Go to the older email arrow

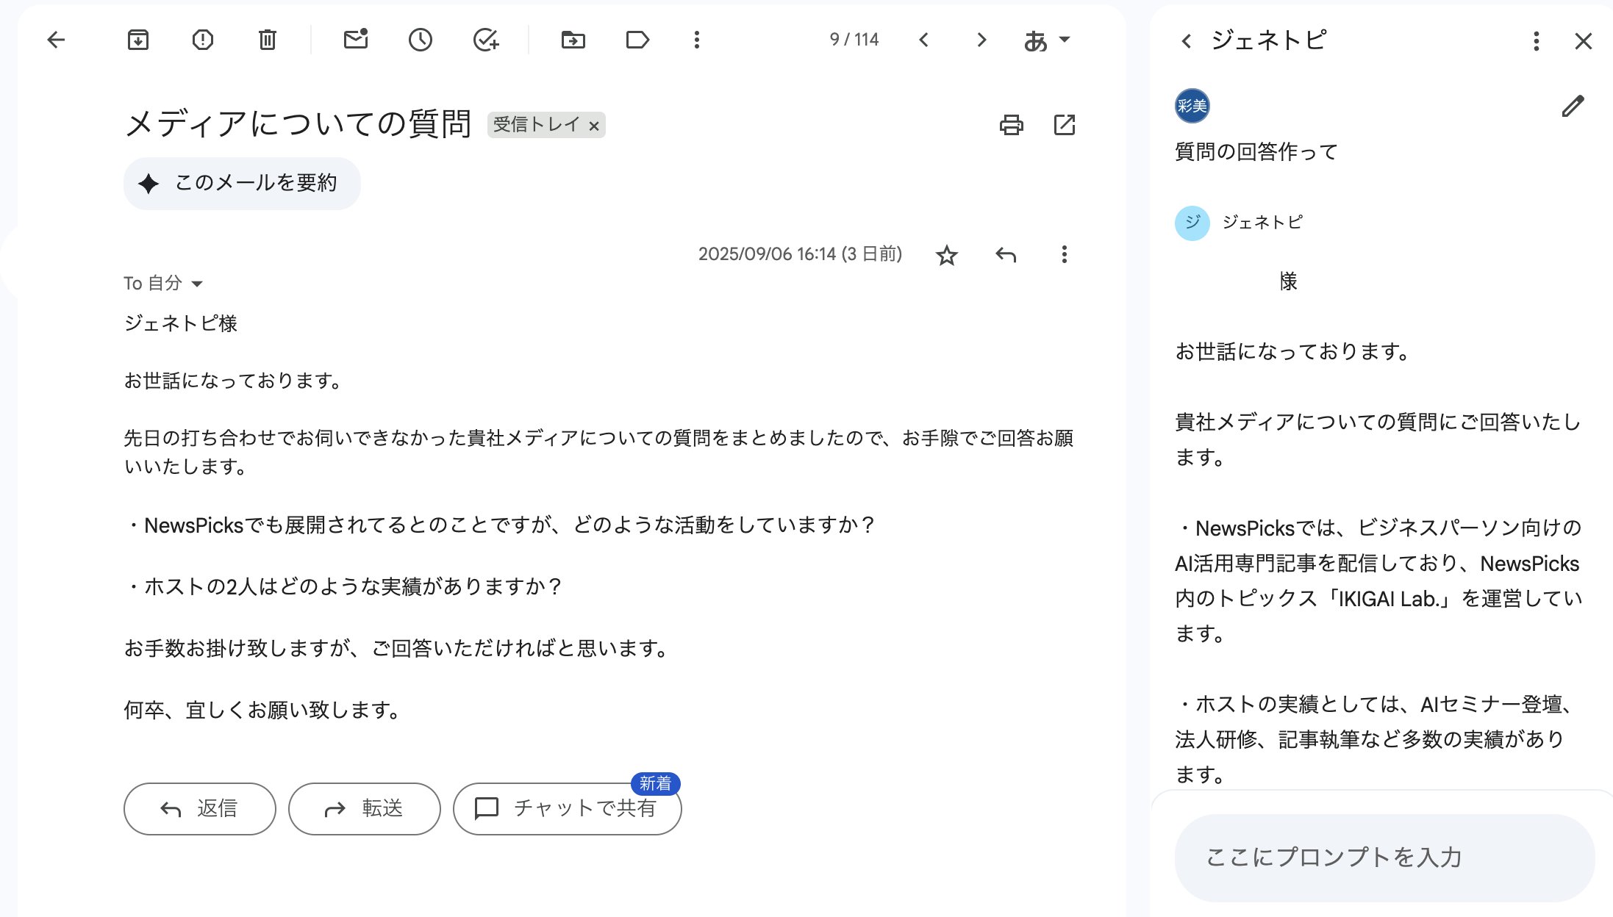(981, 40)
